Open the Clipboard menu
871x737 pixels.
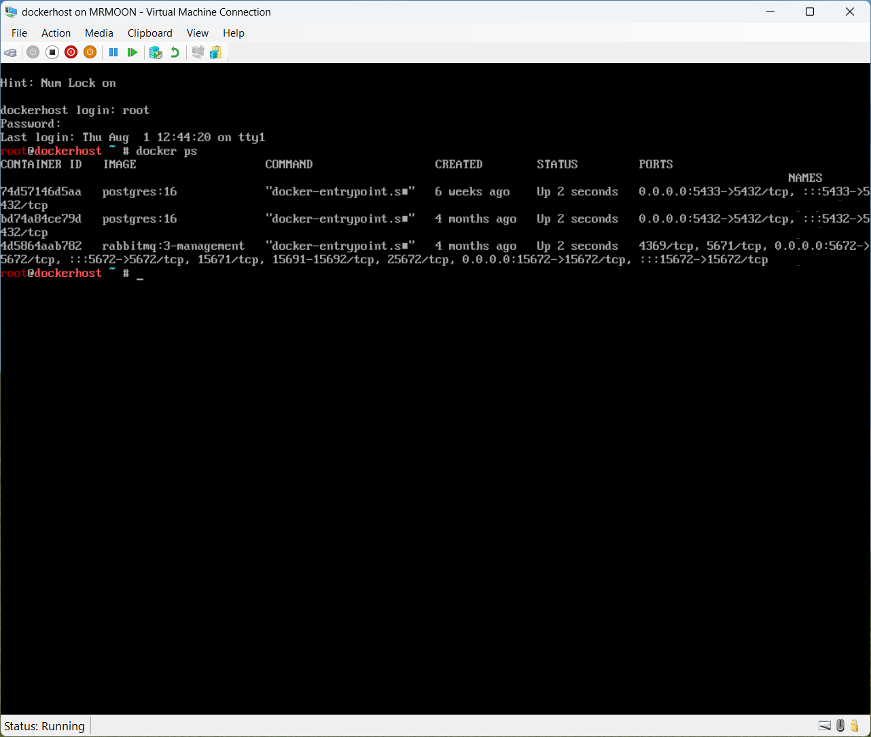150,33
